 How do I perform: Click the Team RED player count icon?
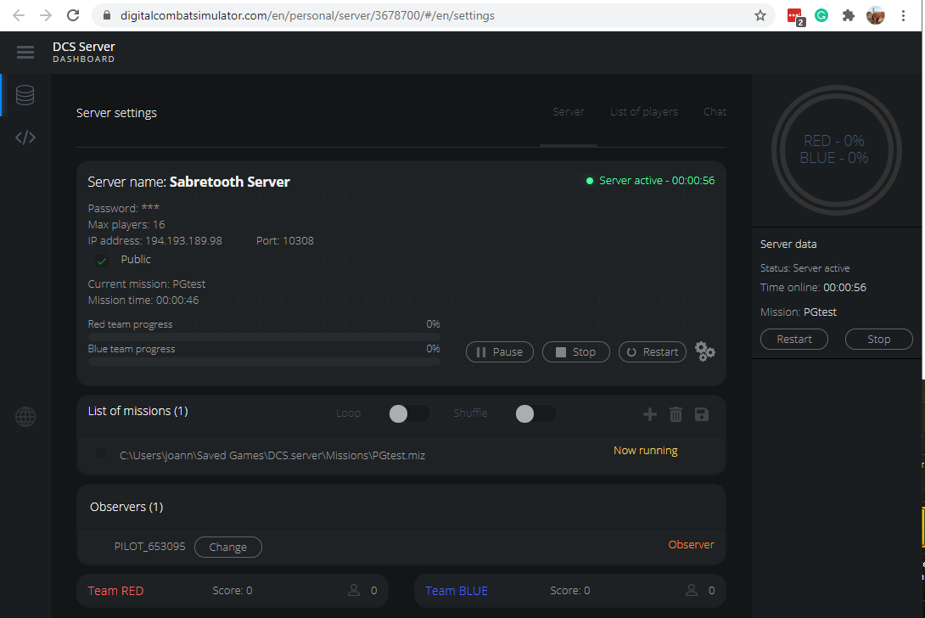pos(353,590)
